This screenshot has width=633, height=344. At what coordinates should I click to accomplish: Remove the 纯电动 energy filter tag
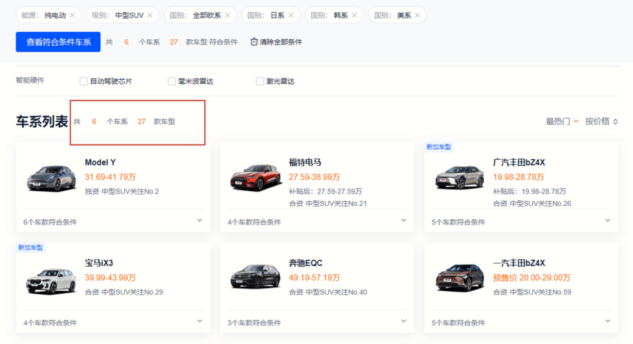coord(72,15)
